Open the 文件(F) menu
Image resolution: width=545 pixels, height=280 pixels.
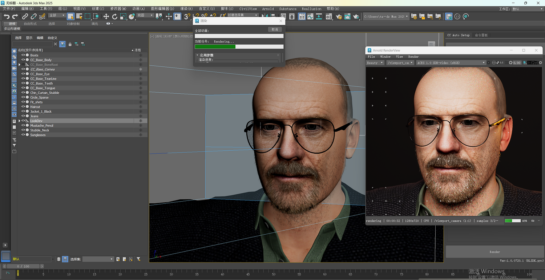pos(9,9)
